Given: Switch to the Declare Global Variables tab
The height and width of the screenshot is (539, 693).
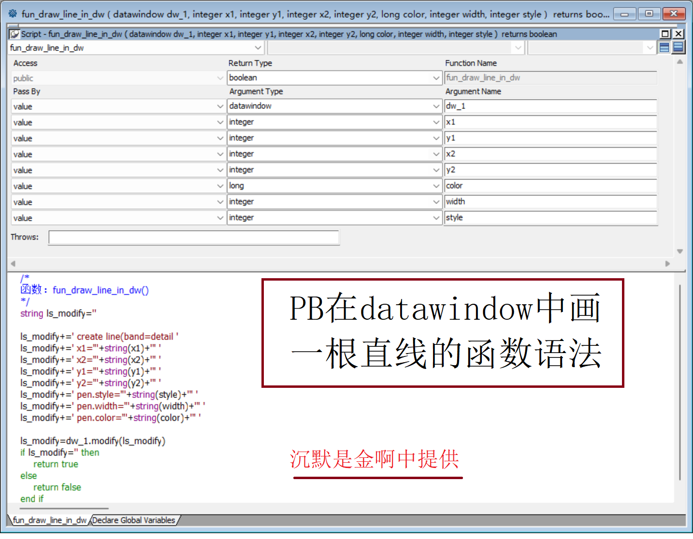Looking at the screenshot, I should pyautogui.click(x=134, y=520).
